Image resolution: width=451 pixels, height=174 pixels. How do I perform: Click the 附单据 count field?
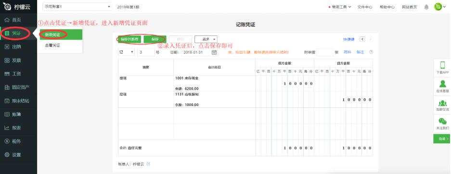pyautogui.click(x=325, y=52)
